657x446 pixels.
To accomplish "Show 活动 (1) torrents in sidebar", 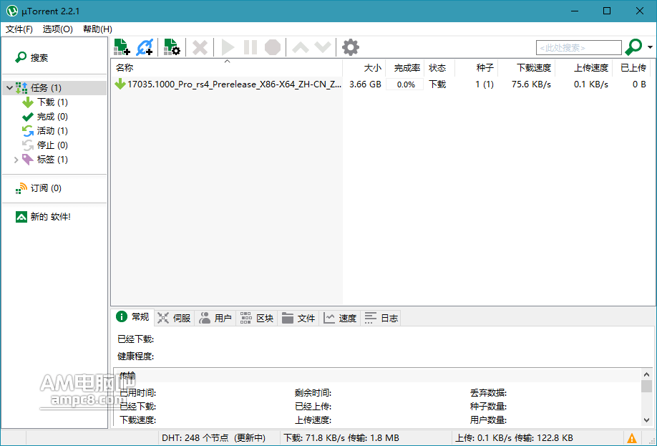I will [x=45, y=131].
